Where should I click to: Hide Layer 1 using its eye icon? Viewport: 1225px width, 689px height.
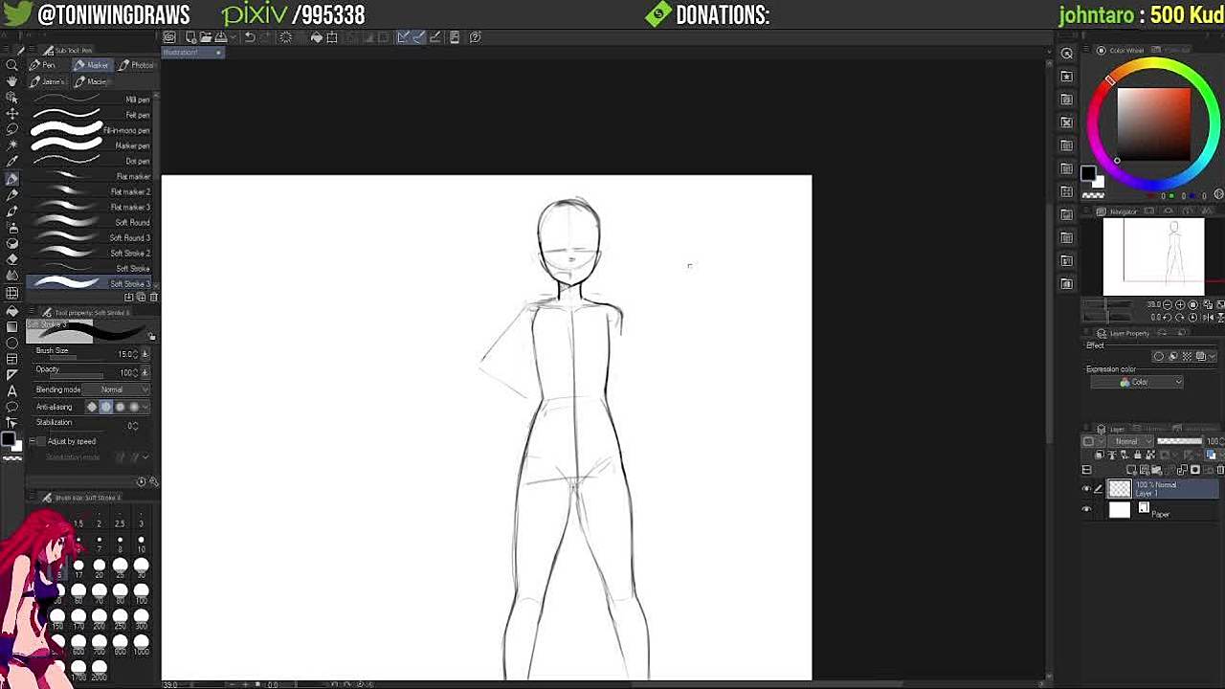pos(1086,489)
